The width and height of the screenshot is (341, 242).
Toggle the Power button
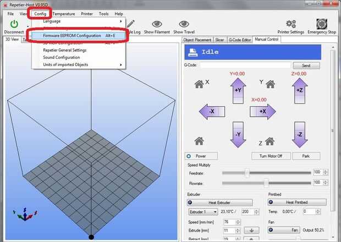point(201,156)
